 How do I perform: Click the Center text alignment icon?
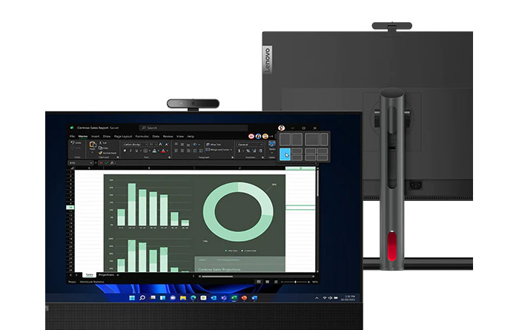[182, 151]
